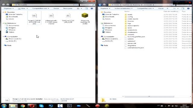
Task: Open the config folder in right window
Action: tap(130, 17)
